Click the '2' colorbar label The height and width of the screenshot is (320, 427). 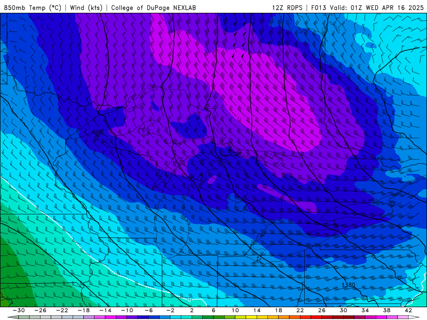[192, 310]
